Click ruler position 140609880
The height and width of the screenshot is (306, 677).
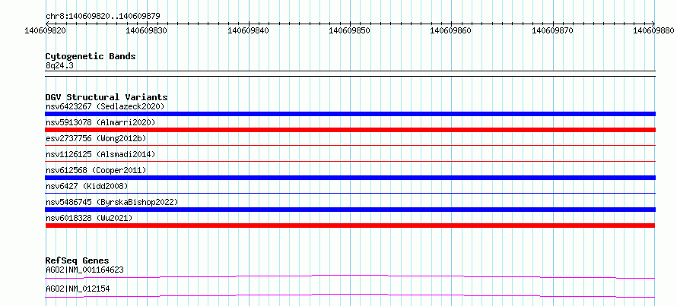click(x=654, y=30)
